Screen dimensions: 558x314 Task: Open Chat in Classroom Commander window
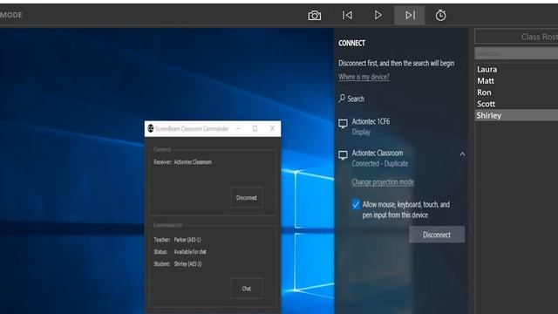(246, 289)
